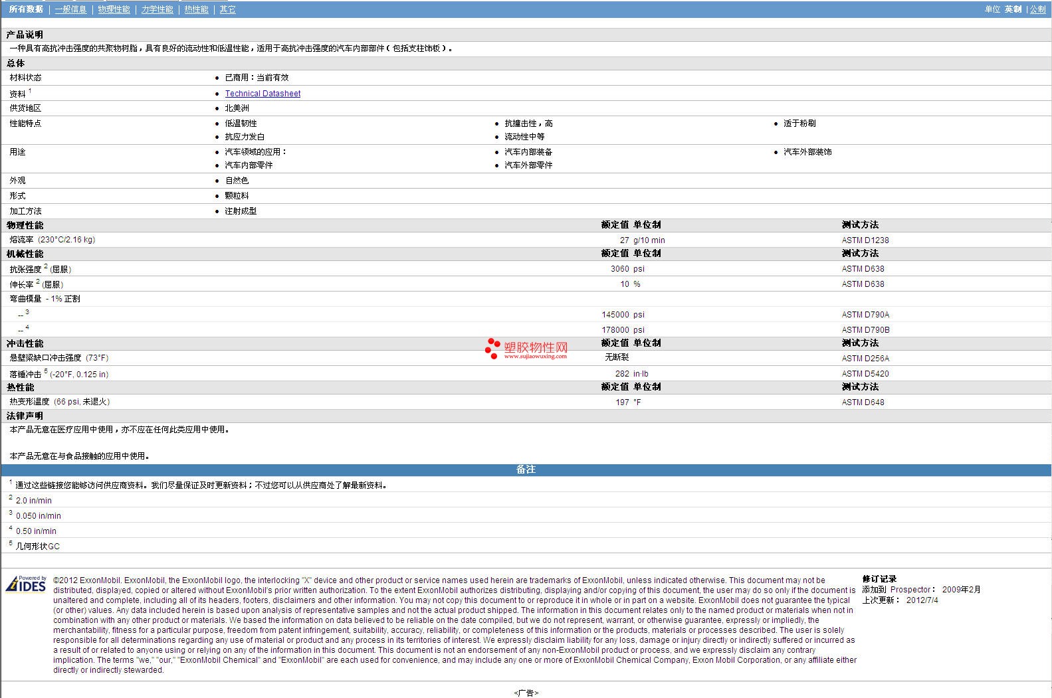Click footnote 0.50 in/min
The height and width of the screenshot is (698, 1052).
36,531
